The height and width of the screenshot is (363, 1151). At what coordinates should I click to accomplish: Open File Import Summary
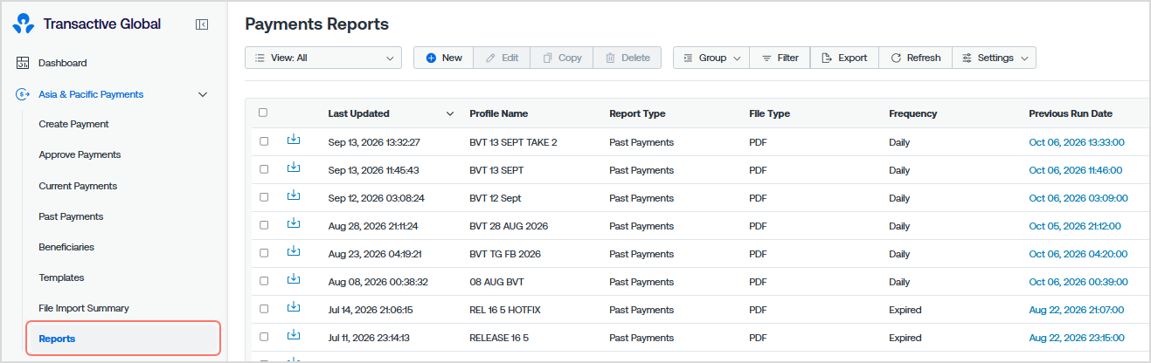tap(84, 308)
